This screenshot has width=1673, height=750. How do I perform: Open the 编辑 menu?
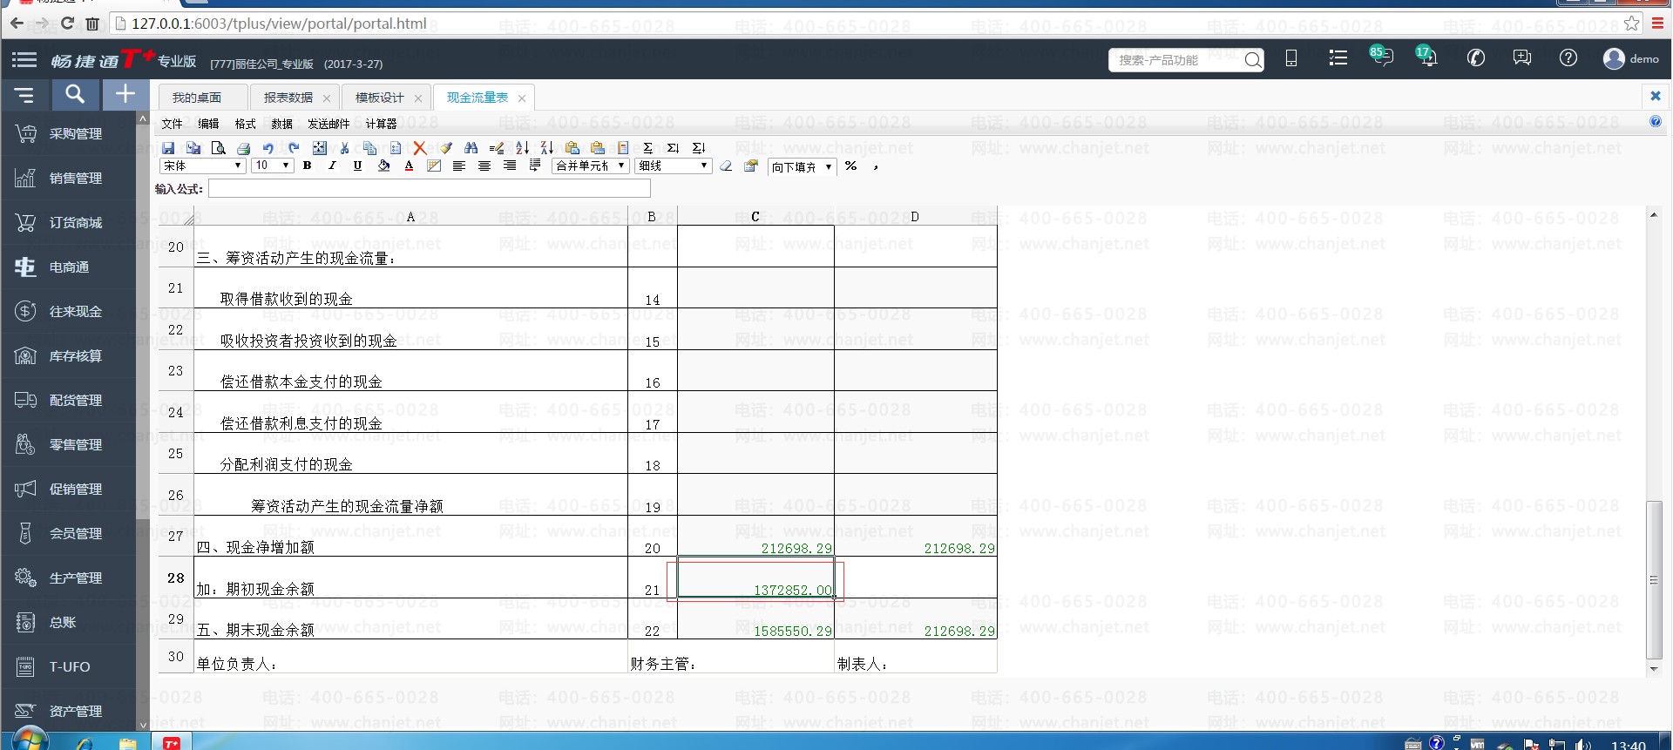209,124
